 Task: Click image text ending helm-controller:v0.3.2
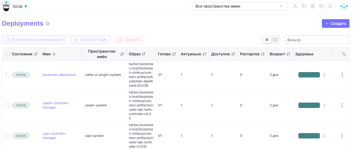141,105
